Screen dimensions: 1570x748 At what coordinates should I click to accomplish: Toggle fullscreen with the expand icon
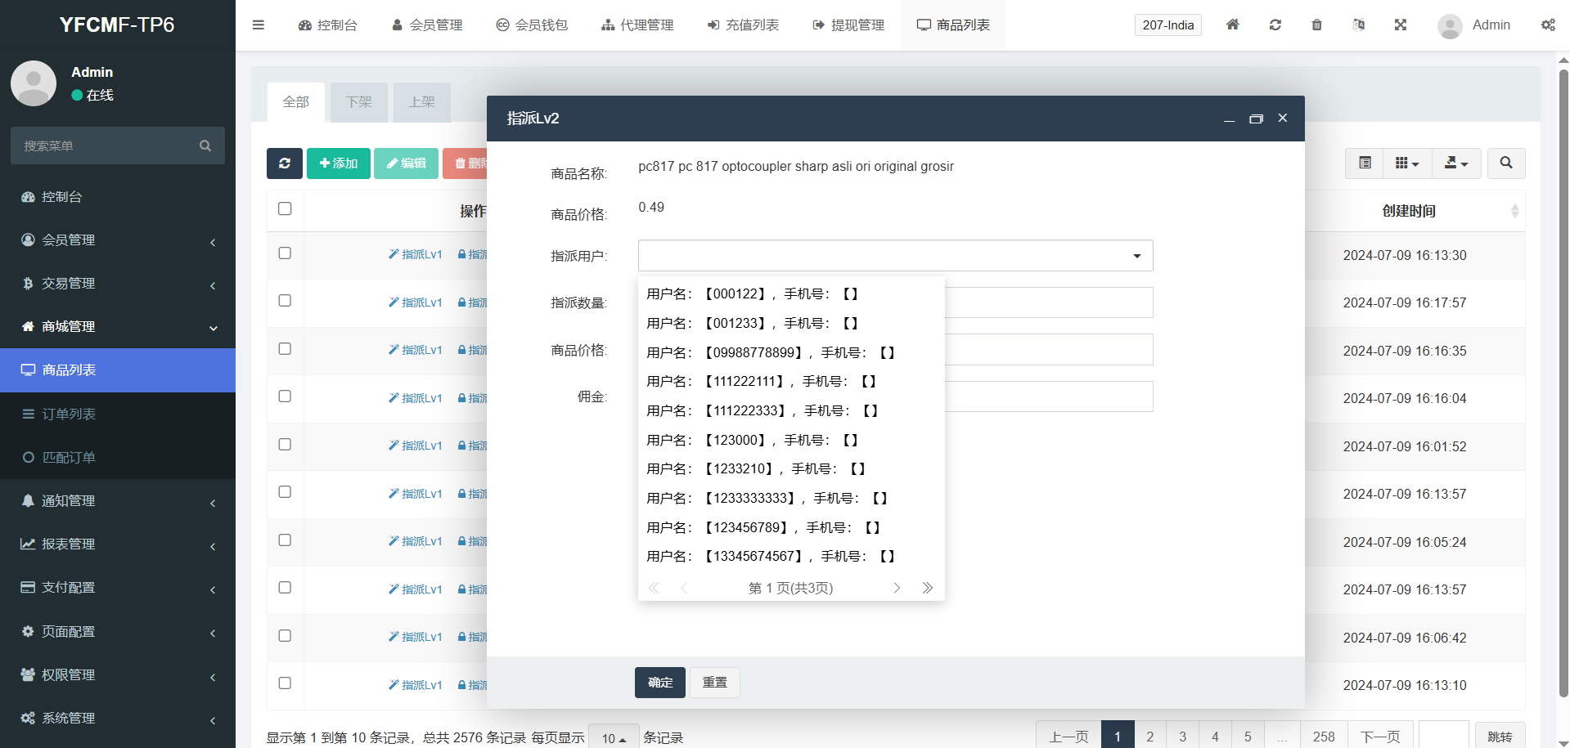point(1400,25)
